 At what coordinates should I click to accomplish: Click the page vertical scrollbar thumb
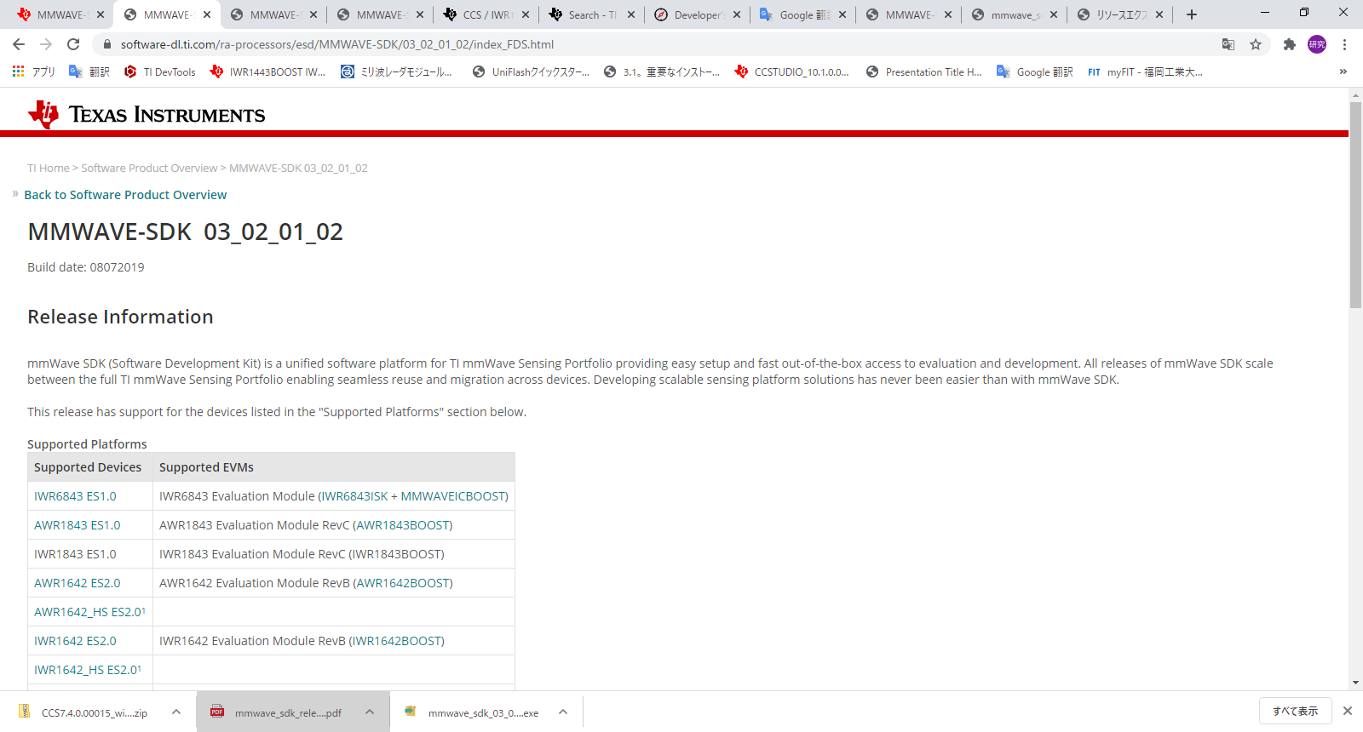click(1355, 204)
